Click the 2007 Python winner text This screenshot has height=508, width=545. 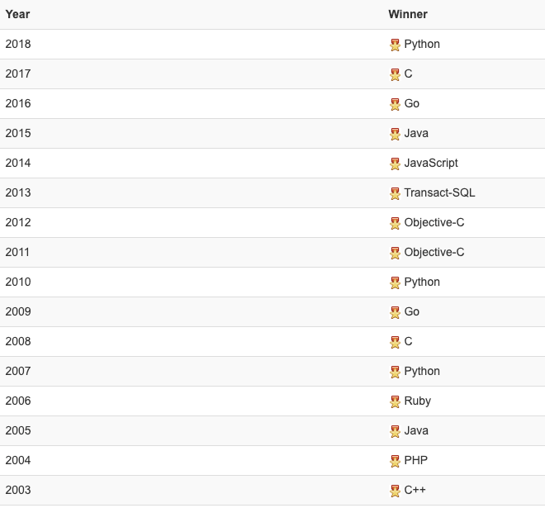tap(422, 371)
